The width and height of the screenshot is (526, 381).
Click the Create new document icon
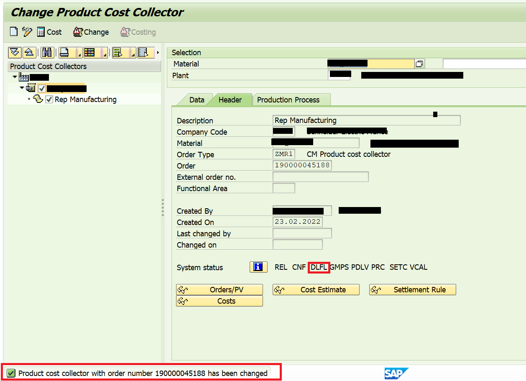coord(14,32)
